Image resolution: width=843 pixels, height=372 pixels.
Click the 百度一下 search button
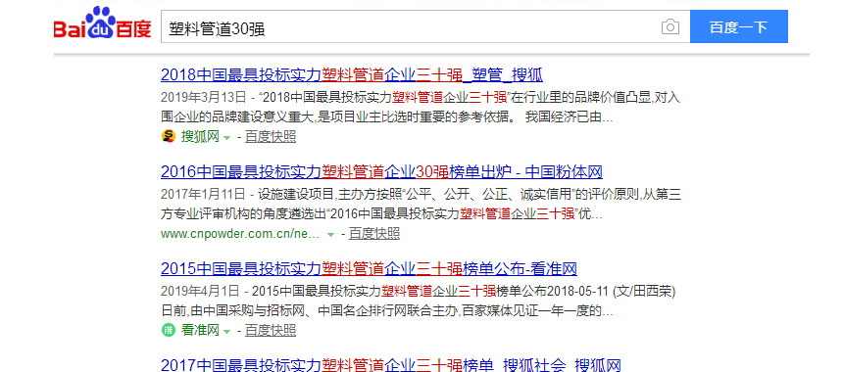pos(739,26)
